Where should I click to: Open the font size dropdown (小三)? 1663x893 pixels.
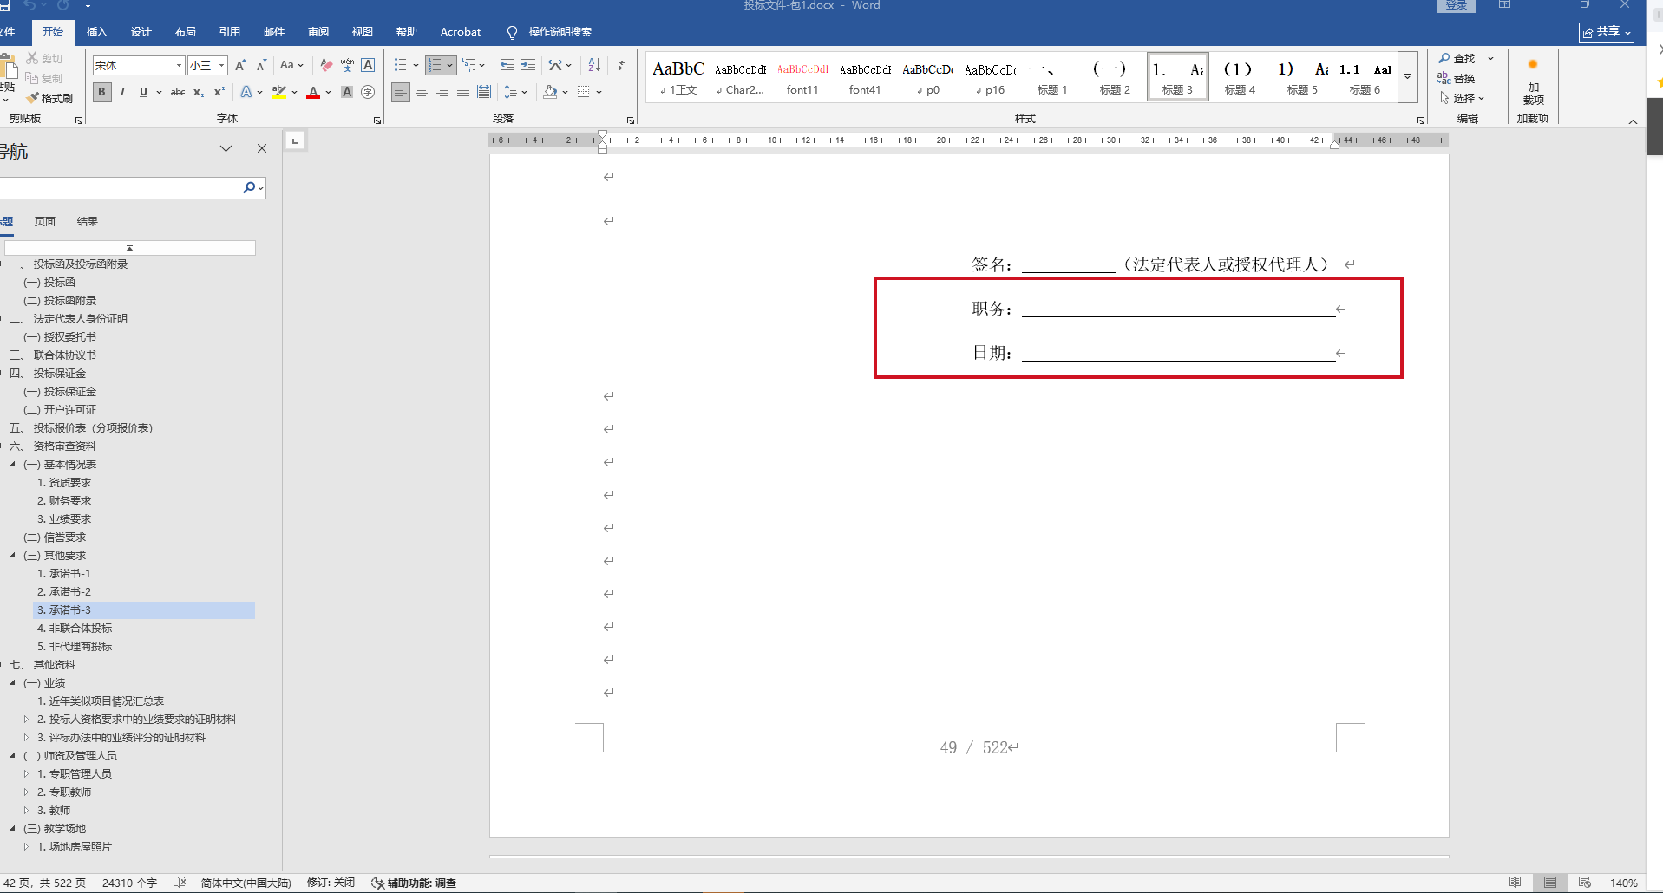(x=222, y=66)
